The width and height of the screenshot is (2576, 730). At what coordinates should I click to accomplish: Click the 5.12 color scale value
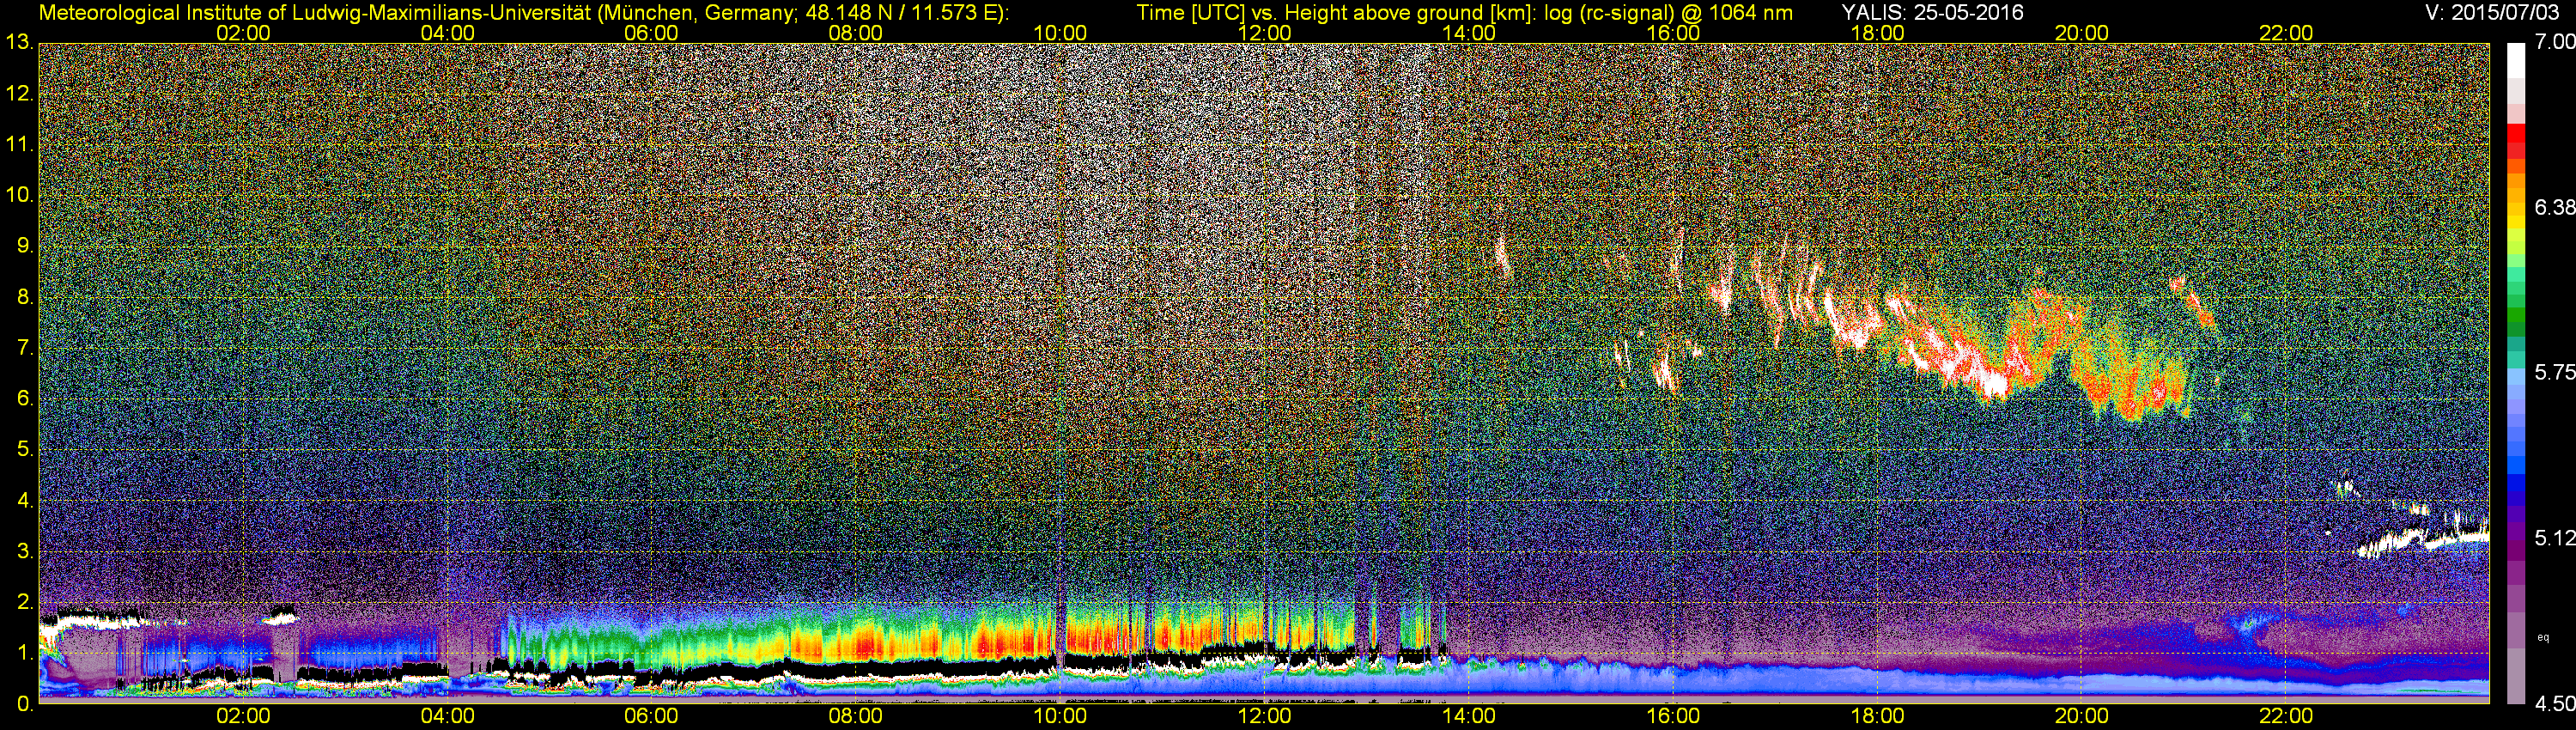[2554, 538]
